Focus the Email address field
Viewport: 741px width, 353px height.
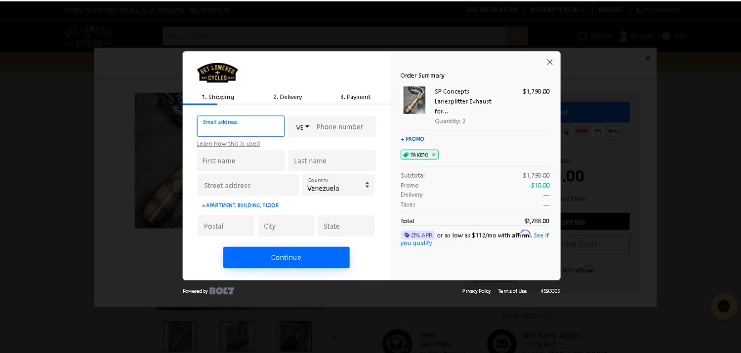[241, 126]
